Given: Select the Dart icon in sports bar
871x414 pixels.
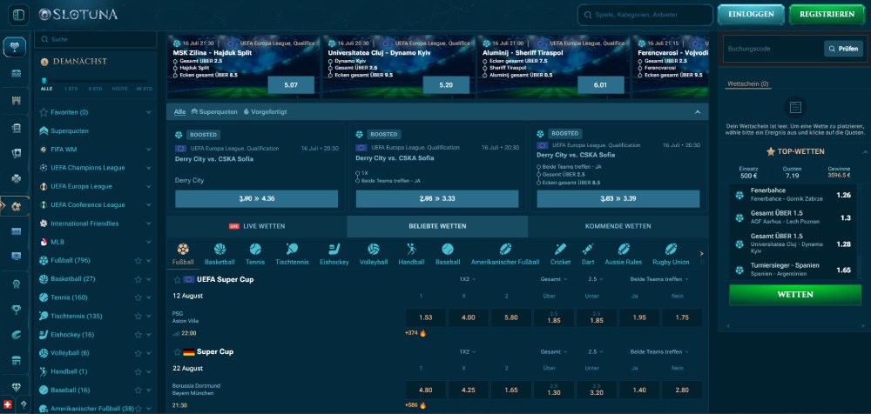Looking at the screenshot, I should coord(588,249).
